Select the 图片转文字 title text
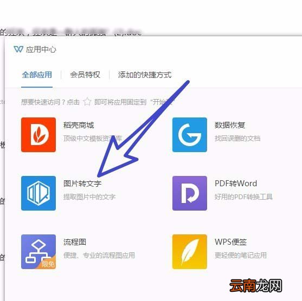Screen dimensions: 302x301 [82, 184]
